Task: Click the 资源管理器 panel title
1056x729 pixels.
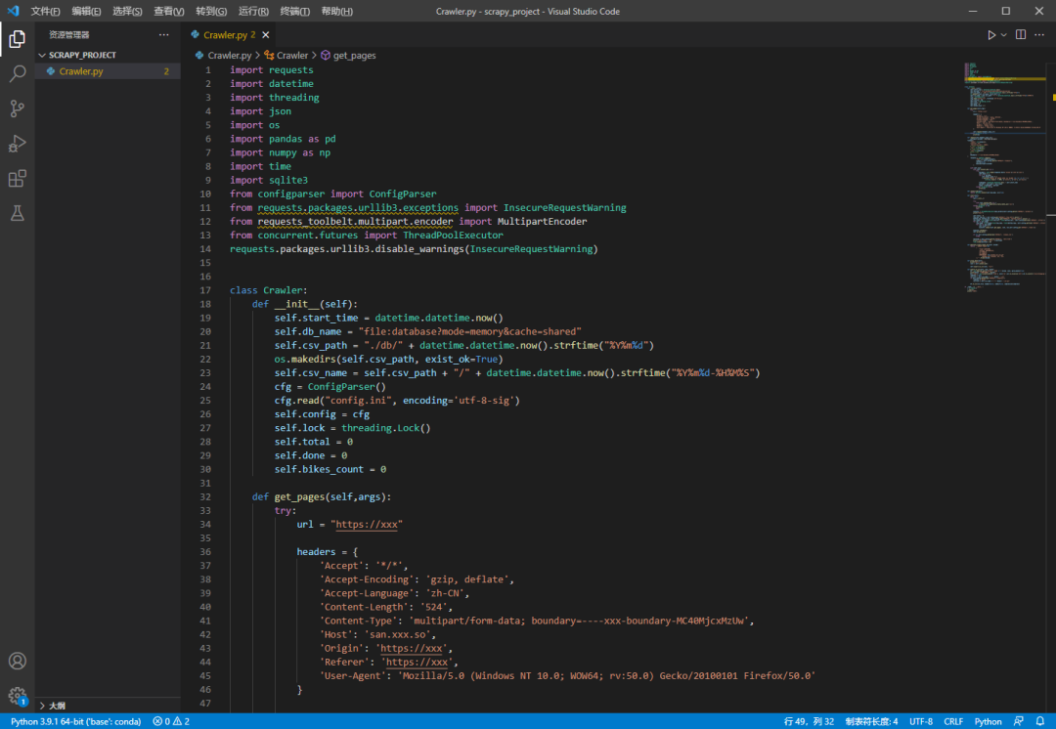Action: point(68,35)
